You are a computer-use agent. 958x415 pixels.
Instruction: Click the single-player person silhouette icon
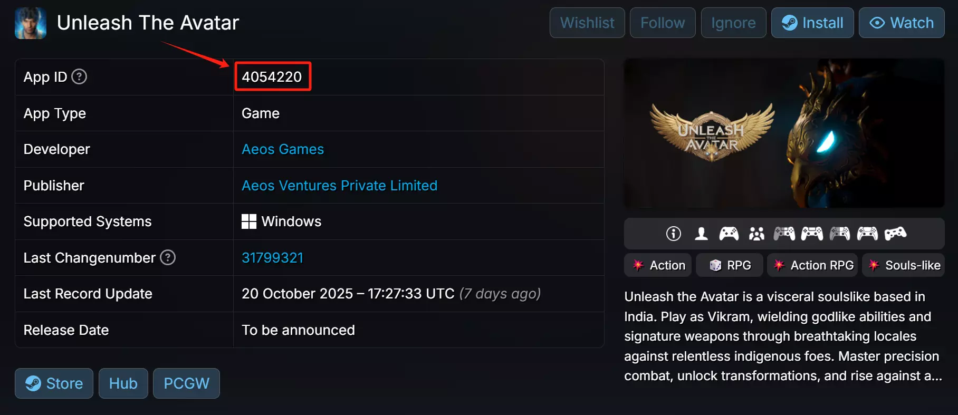point(701,234)
